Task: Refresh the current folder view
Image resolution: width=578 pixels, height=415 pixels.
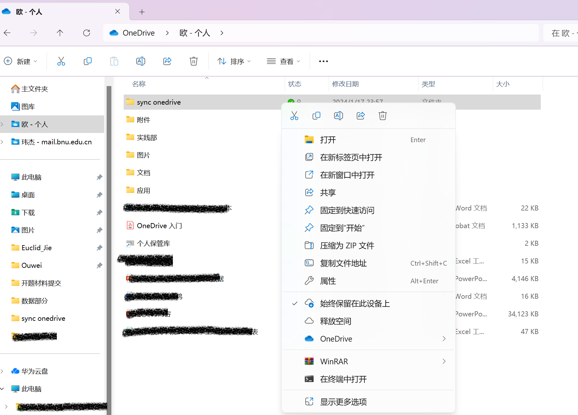Action: click(x=86, y=33)
